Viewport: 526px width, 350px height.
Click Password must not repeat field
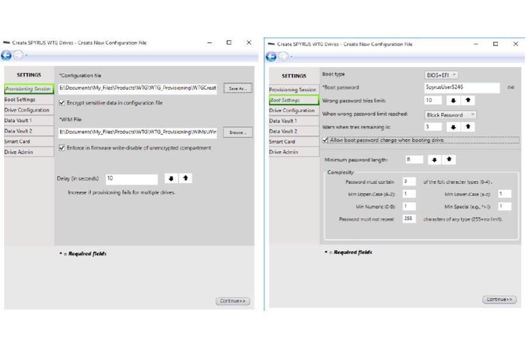(409, 218)
